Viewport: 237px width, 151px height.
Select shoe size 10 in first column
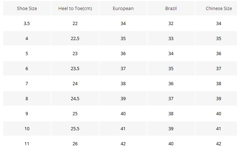[27, 128]
